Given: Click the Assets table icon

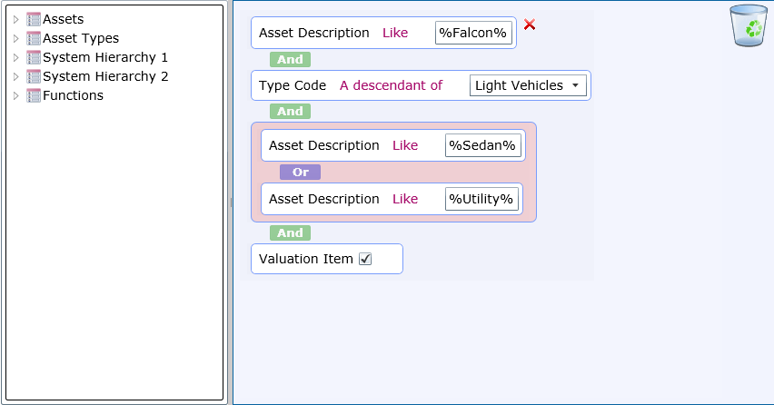Looking at the screenshot, I should pyautogui.click(x=34, y=19).
